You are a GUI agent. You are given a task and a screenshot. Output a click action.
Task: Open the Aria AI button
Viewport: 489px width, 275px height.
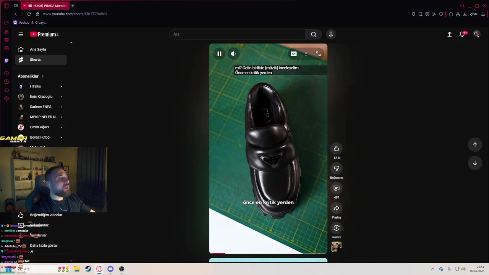click(474, 14)
